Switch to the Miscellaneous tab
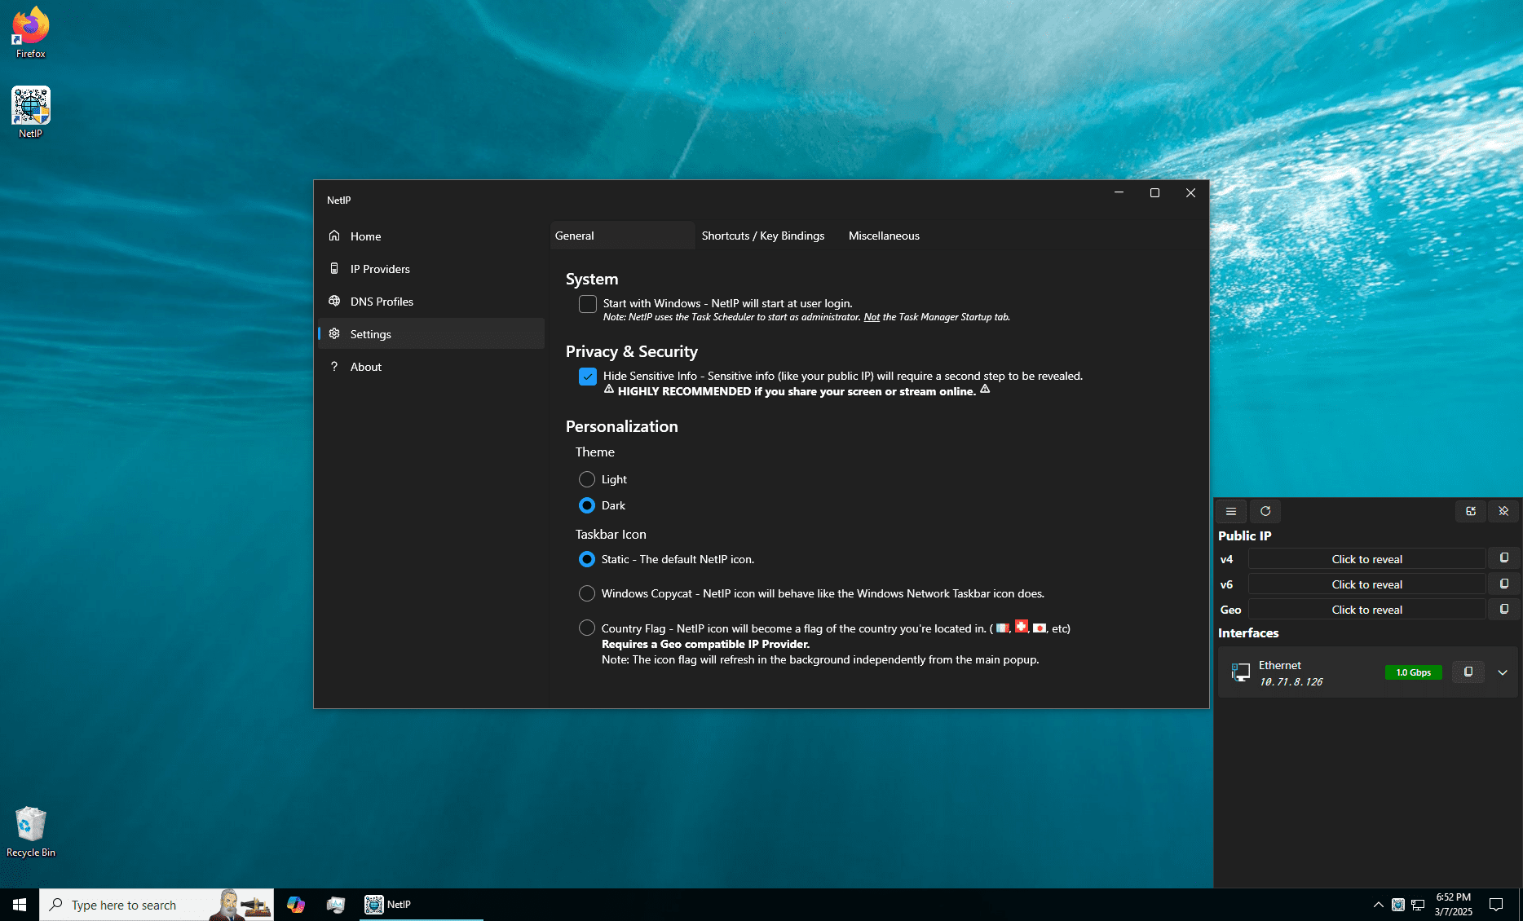The image size is (1523, 921). pos(884,236)
